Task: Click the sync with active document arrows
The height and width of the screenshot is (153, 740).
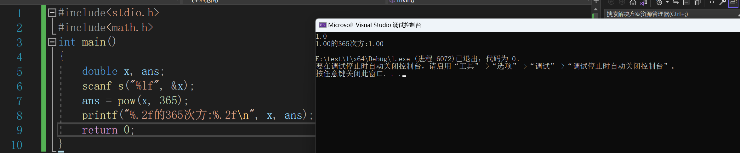Action: point(676,3)
